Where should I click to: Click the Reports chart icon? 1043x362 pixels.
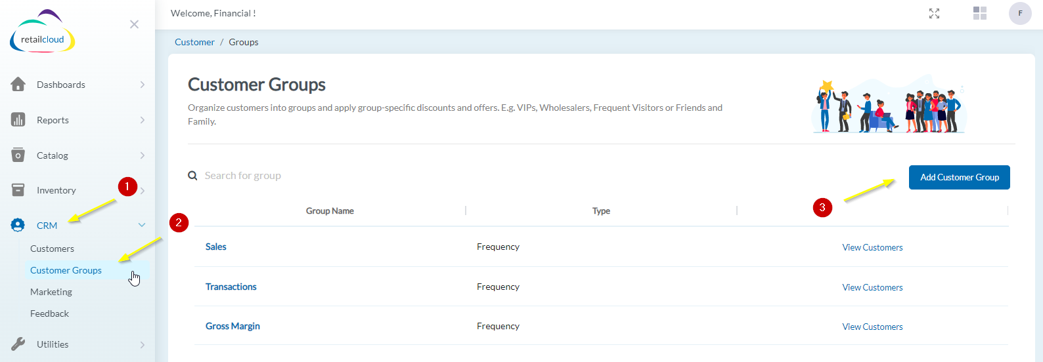point(18,119)
